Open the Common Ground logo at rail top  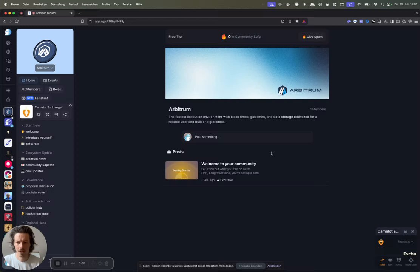[x=8, y=32]
